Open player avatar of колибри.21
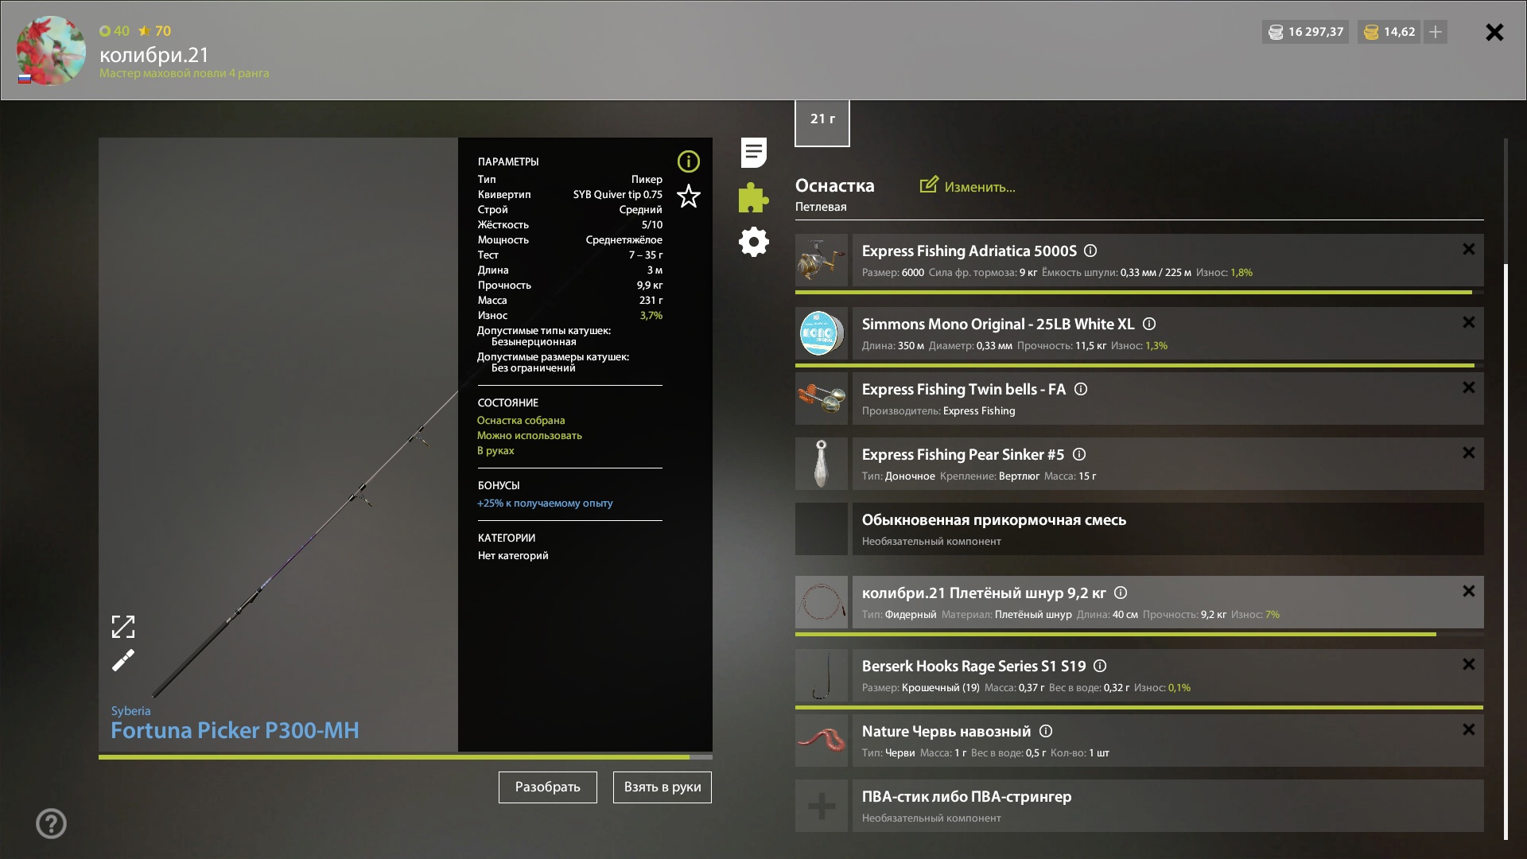Image resolution: width=1527 pixels, height=859 pixels. (x=51, y=50)
